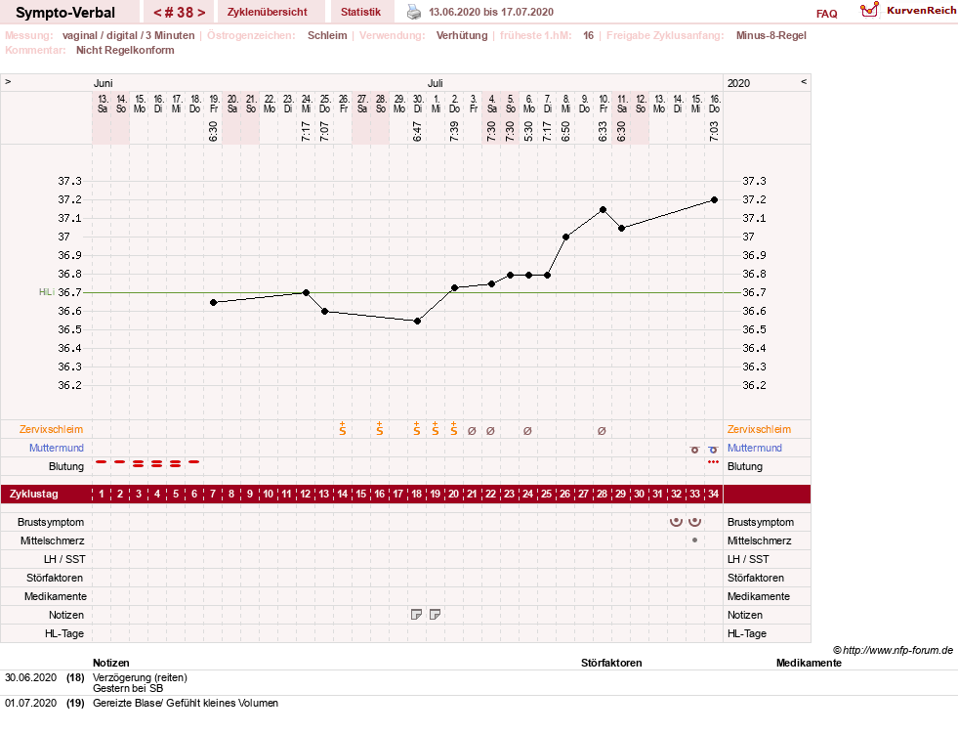Click the 01.07.2020 note entry date
Viewport: 958px width, 734px height.
(30, 704)
